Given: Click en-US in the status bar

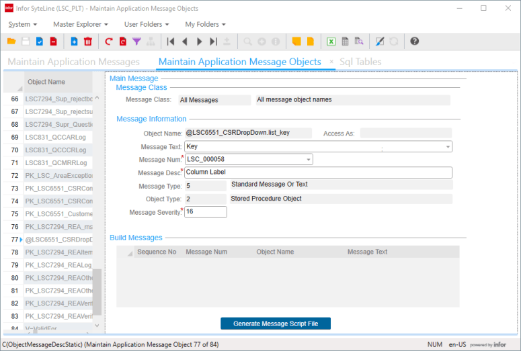Looking at the screenshot, I should pyautogui.click(x=457, y=344).
